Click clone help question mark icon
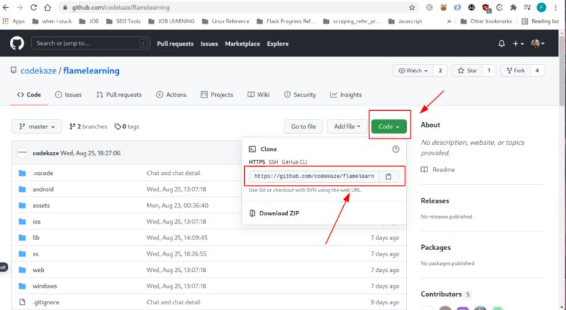This screenshot has height=310, width=566. 395,149
